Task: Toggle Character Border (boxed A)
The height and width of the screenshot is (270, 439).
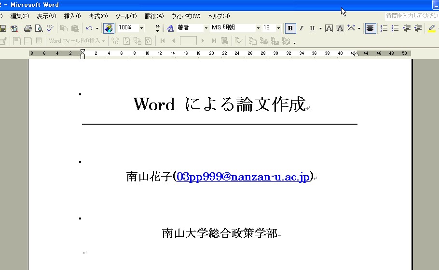Action: (329, 28)
